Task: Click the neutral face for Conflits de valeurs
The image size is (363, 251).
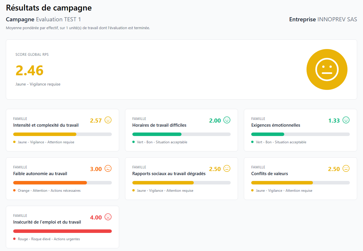Action: pyautogui.click(x=346, y=168)
